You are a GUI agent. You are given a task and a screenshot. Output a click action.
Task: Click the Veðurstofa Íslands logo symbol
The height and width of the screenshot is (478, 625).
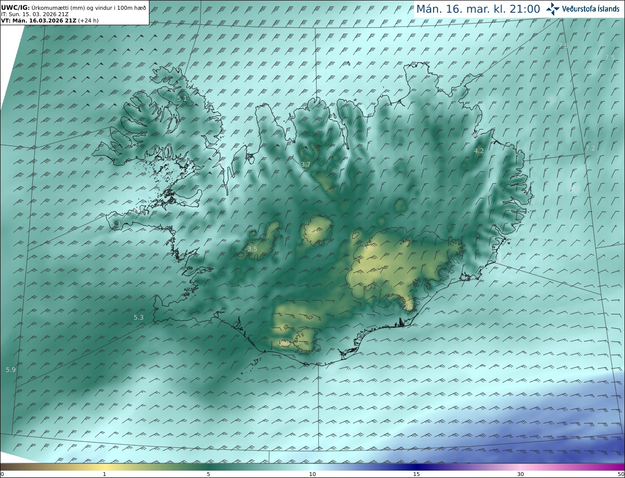coord(553,9)
